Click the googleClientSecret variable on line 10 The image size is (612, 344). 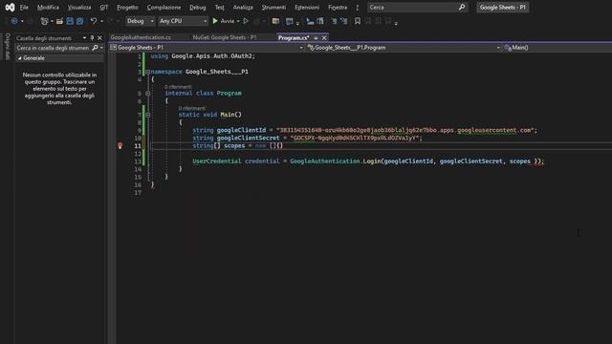[x=249, y=138]
